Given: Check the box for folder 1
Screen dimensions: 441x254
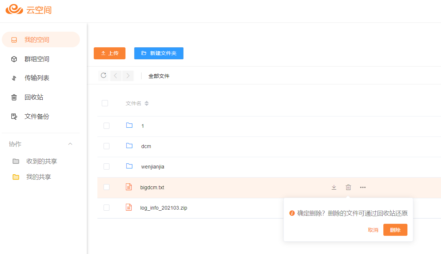Looking at the screenshot, I should click(x=107, y=126).
